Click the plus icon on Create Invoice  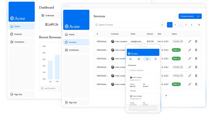(x=198, y=16)
